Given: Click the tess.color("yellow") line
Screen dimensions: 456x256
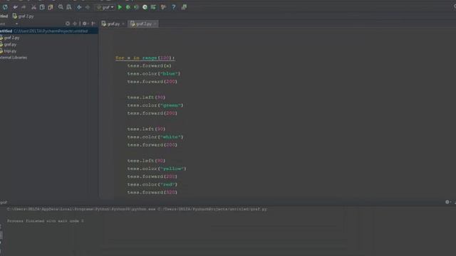Looking at the screenshot, I should [157, 169].
